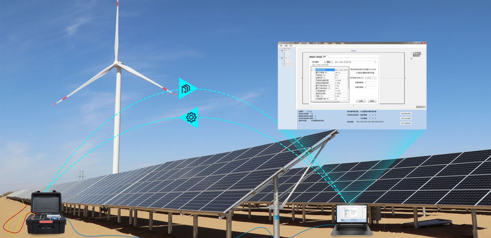The image size is (491, 238).
Task: Collapse the second device group in tree
Action: (279, 58)
